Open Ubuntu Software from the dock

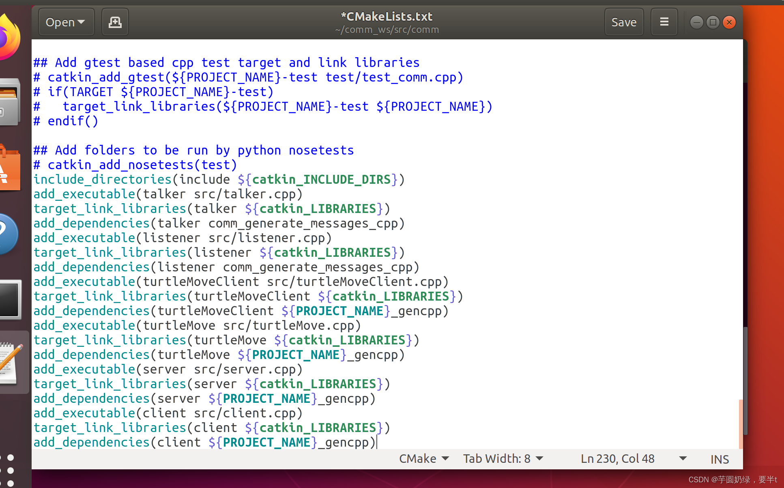10,168
